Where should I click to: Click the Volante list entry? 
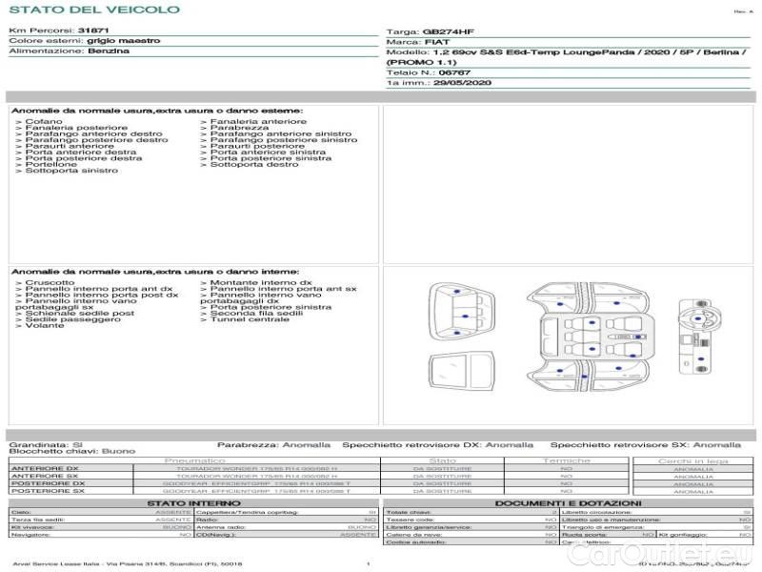pyautogui.click(x=45, y=326)
